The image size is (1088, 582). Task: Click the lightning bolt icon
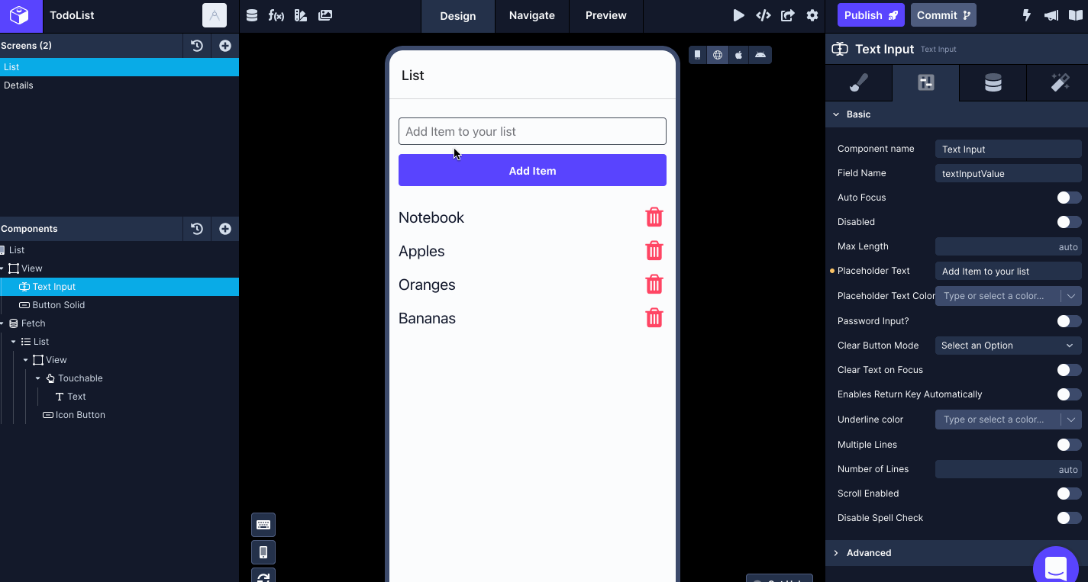(x=1027, y=15)
